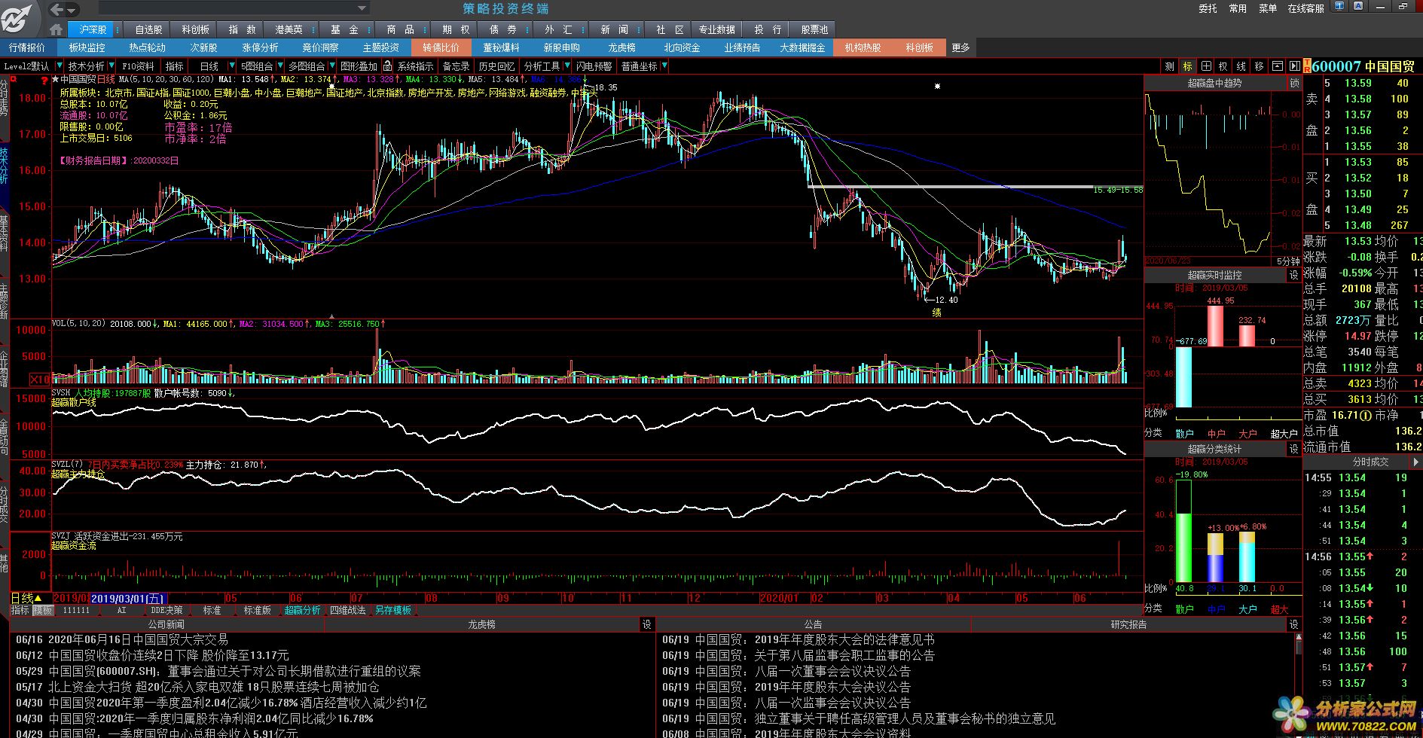Click the 测 measure tool icon
The image size is (1423, 738).
point(1169,66)
